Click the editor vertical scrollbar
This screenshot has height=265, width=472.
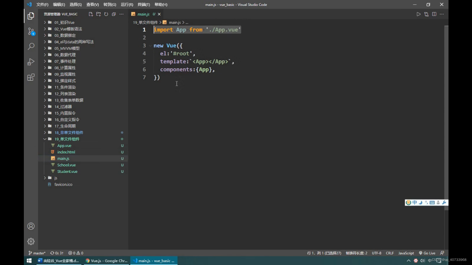tap(446, 117)
